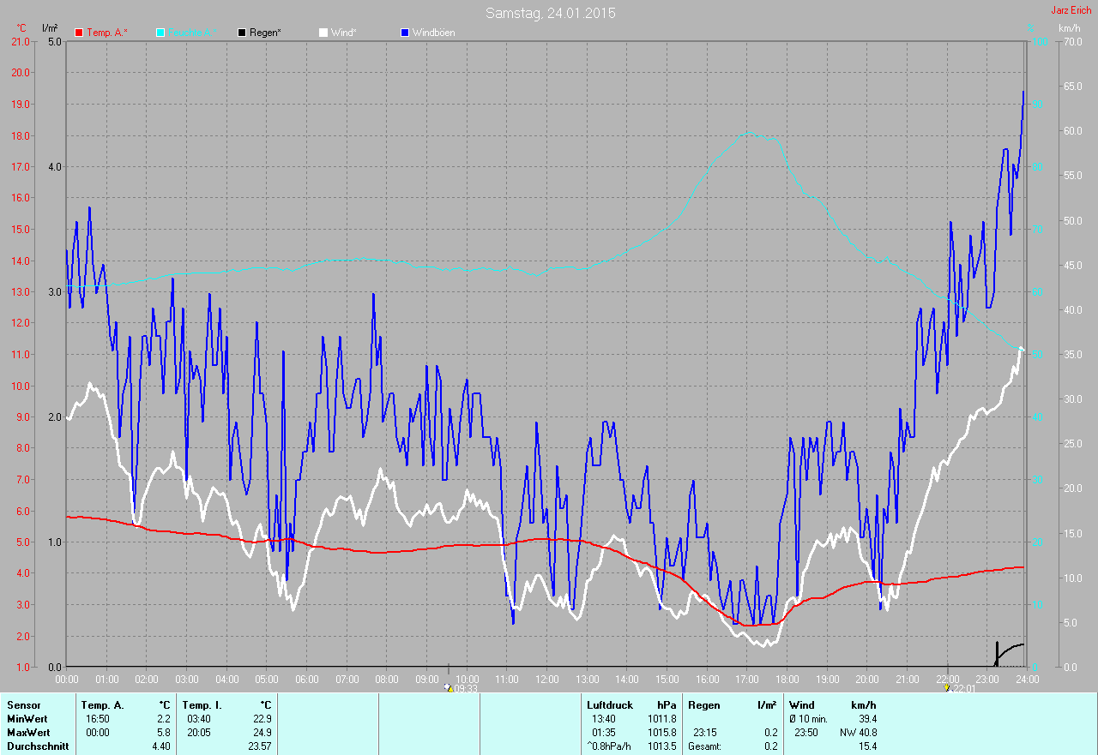The width and height of the screenshot is (1098, 755).
Task: Click the cyan Feuchte A. legend swatch
Action: pyautogui.click(x=160, y=33)
